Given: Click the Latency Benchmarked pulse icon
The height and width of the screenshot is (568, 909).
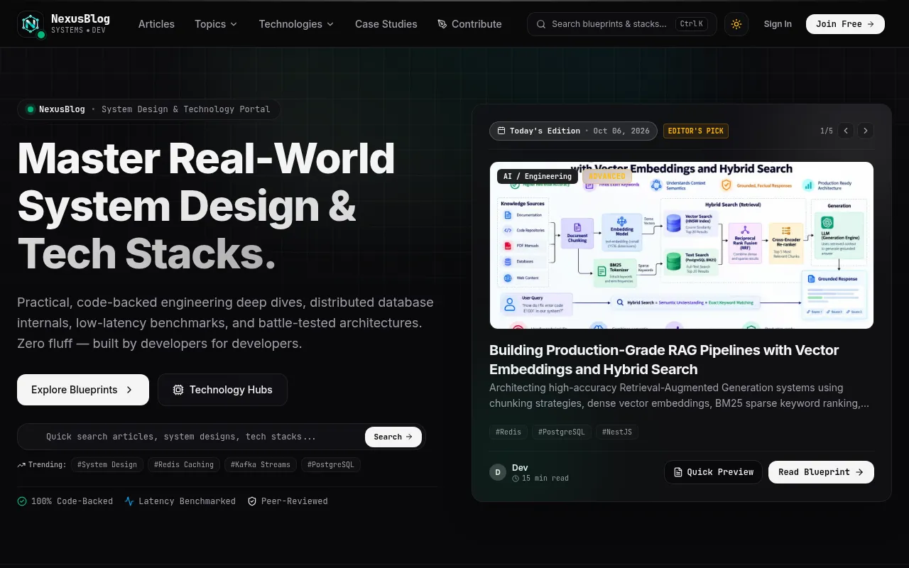Looking at the screenshot, I should point(129,501).
